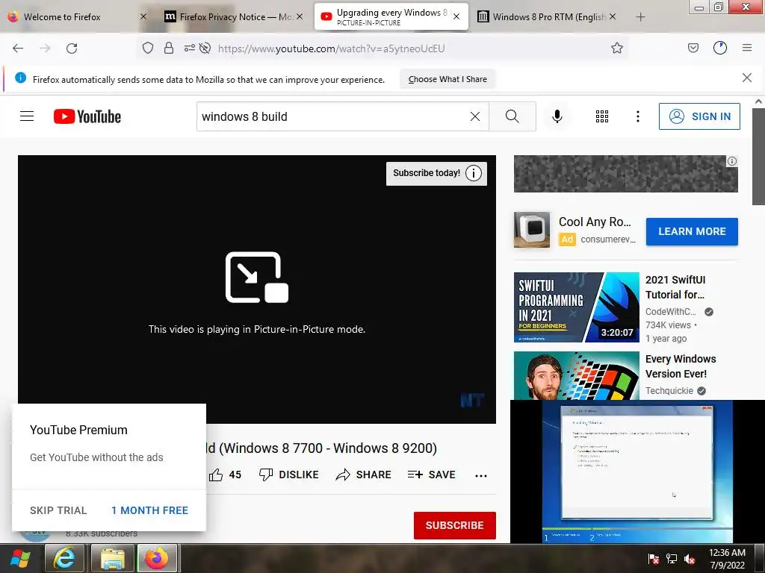765x573 pixels.
Task: Open the CodeWithC... channel name
Action: tap(671, 312)
